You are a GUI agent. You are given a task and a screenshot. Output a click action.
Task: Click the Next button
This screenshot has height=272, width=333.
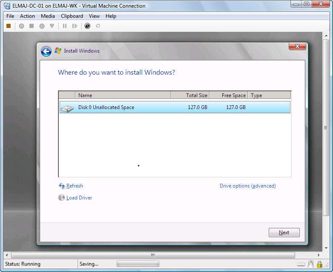[x=284, y=233]
